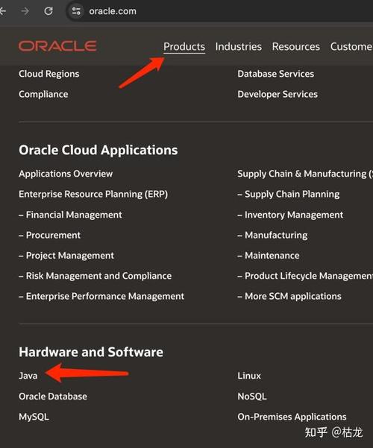Reload the page with refresh icon
Image resolution: width=373 pixels, height=448 pixels.
coord(48,11)
